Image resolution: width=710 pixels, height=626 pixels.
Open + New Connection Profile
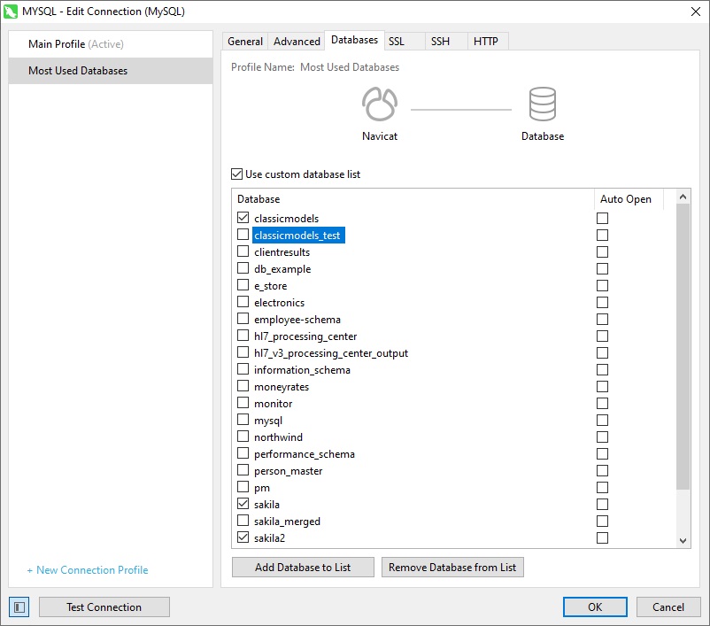(87, 571)
